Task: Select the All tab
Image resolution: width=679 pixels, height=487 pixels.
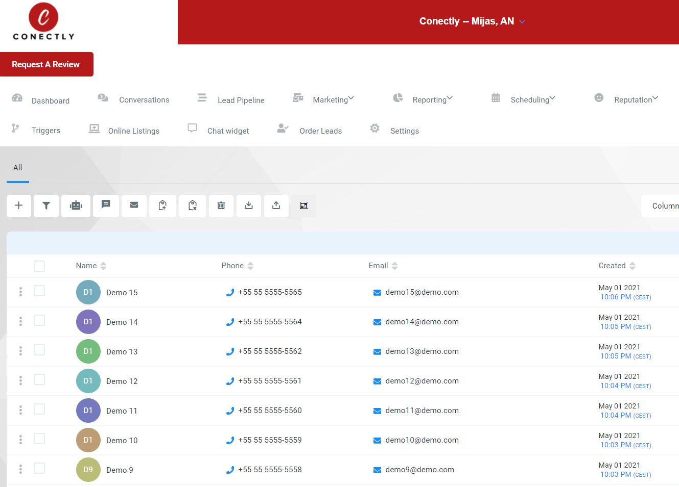Action: pyautogui.click(x=18, y=168)
